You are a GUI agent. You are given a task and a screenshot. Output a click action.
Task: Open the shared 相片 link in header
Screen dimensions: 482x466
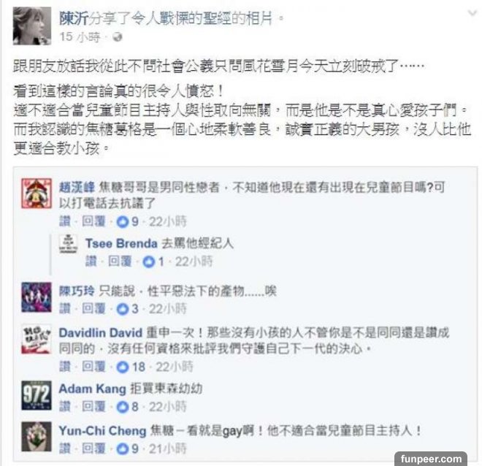[x=259, y=18]
